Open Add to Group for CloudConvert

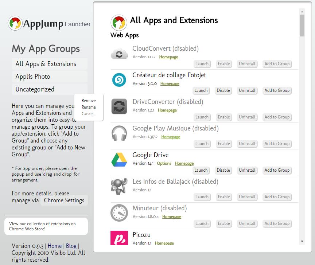277,64
